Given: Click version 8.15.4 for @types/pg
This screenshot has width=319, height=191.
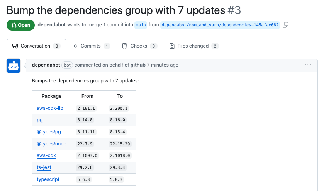Looking at the screenshot, I should pyautogui.click(x=117, y=132).
